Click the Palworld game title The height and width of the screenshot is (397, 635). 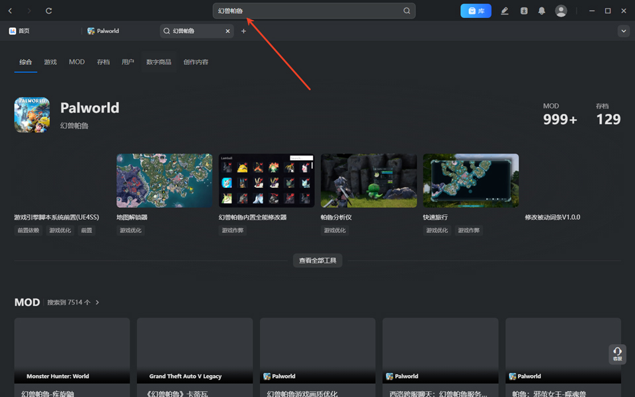(x=89, y=108)
